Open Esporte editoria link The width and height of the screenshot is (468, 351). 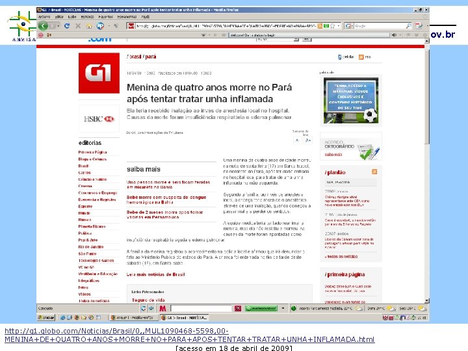85,206
